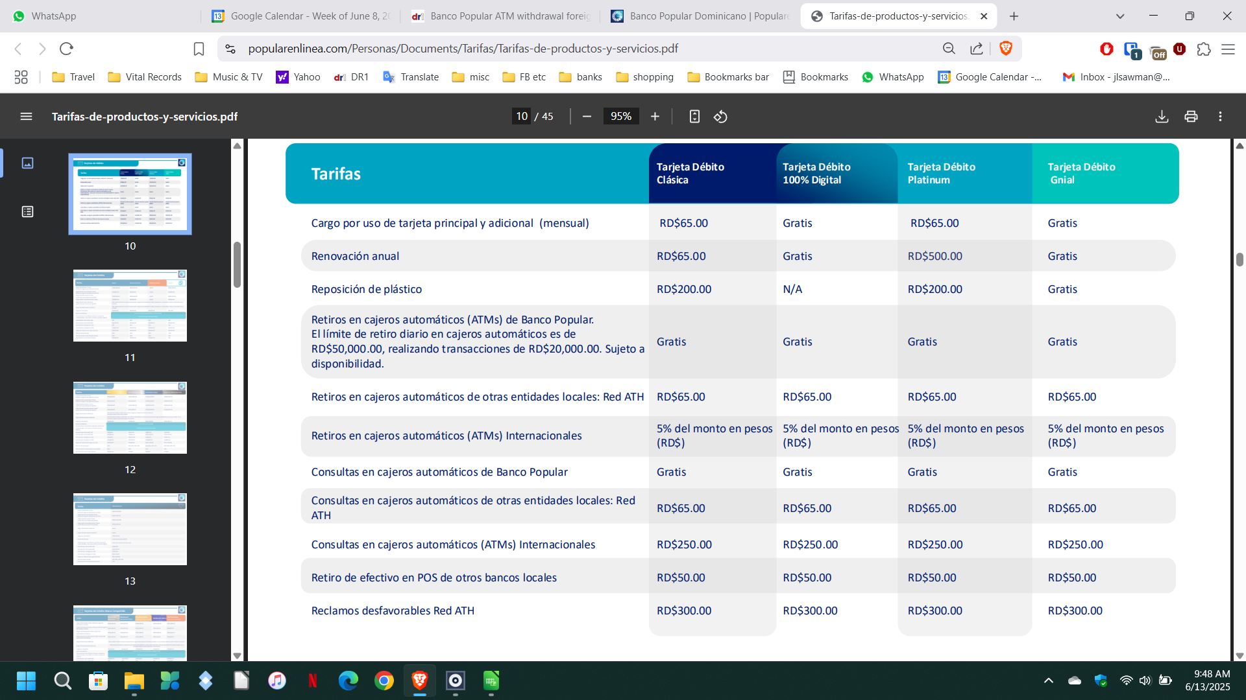Open the Google Calendar bookmark
Viewport: 1246px width, 700px height.
(x=990, y=77)
